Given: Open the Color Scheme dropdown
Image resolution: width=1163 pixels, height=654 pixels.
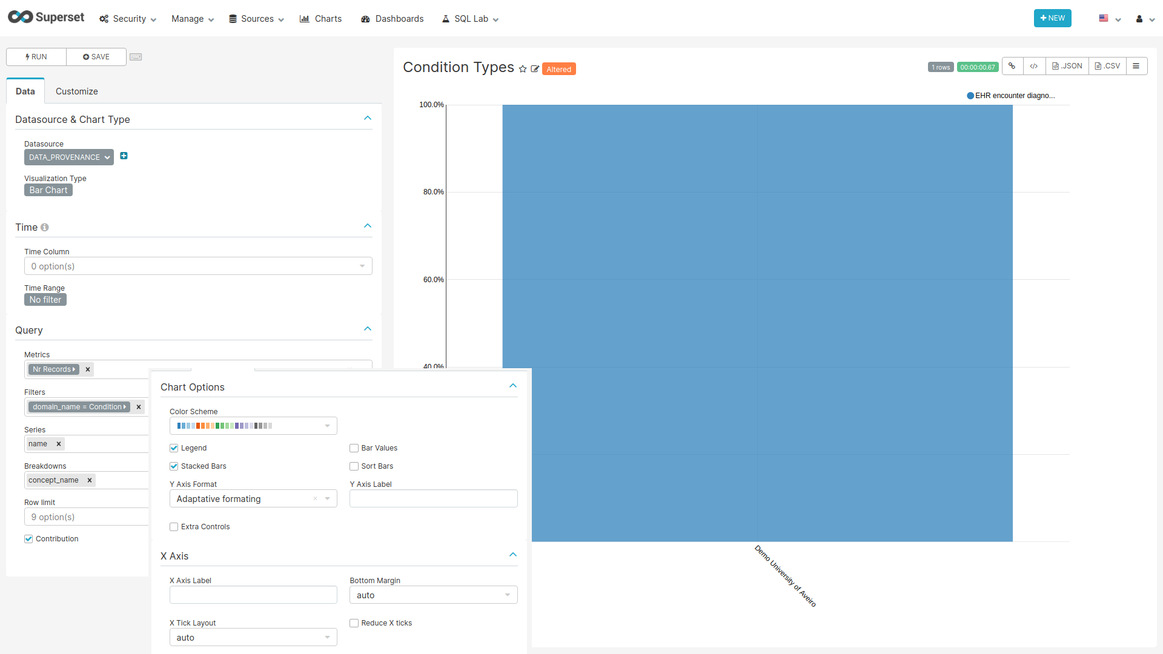Looking at the screenshot, I should 253,426.
